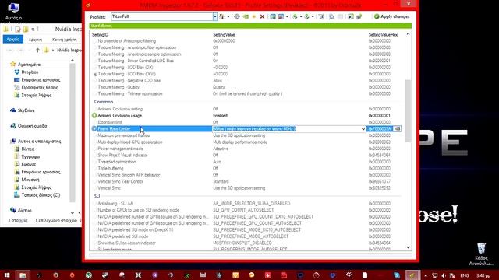Open dropdown arrow next to export profiles icon
The height and width of the screenshot is (280, 499).
tap(301, 16)
